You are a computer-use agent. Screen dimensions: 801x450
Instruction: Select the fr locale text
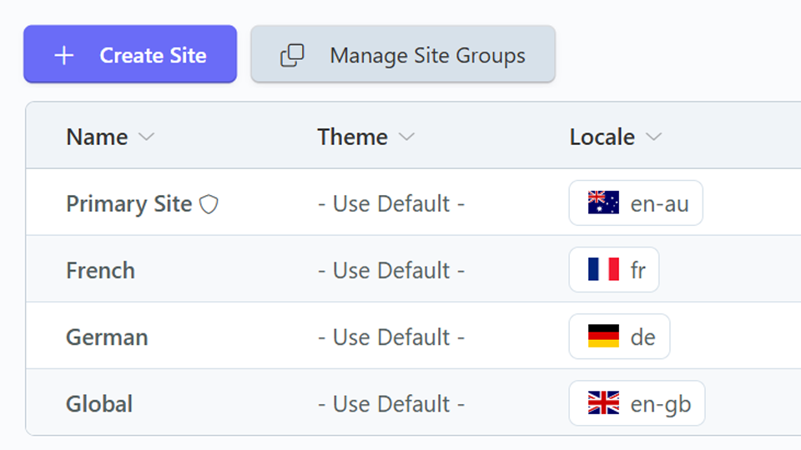(638, 270)
